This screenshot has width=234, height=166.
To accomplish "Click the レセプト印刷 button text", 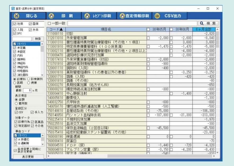I will (x=102, y=16).
